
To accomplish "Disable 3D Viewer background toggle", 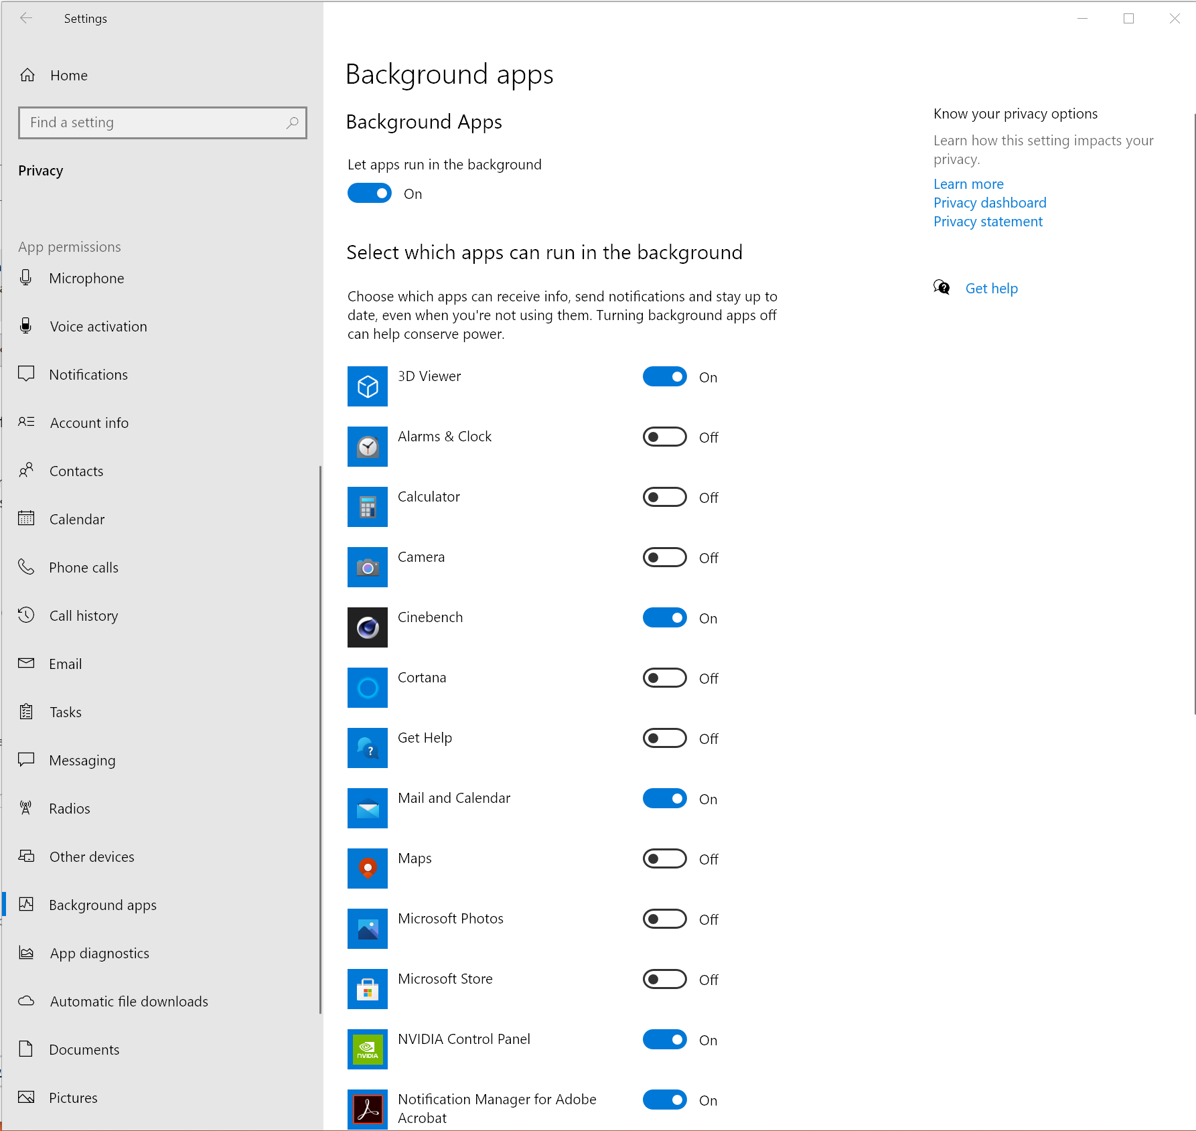I will point(665,377).
